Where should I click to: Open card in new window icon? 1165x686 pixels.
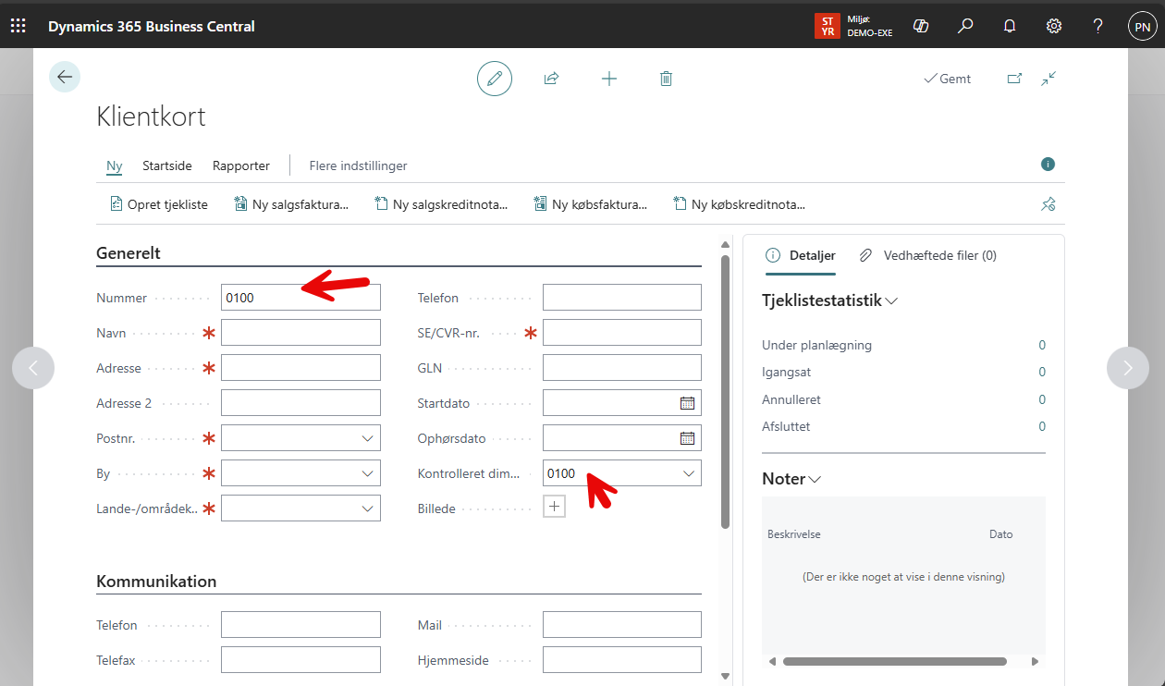[x=1014, y=79]
